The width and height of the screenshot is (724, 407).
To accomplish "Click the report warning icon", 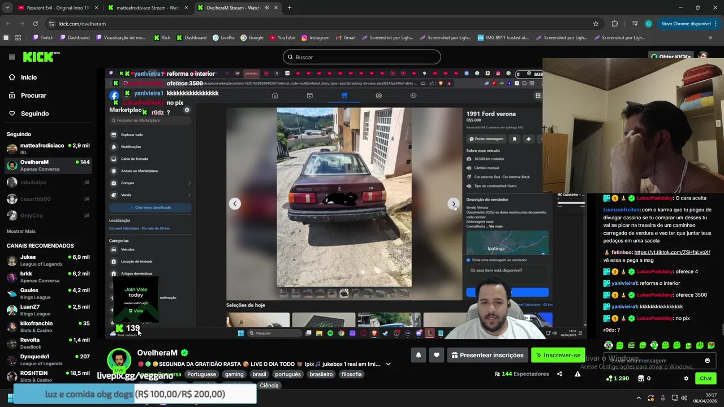I will (578, 374).
